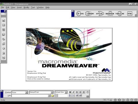Close the object palette panel
This screenshot has width=138, height=104.
5,11
